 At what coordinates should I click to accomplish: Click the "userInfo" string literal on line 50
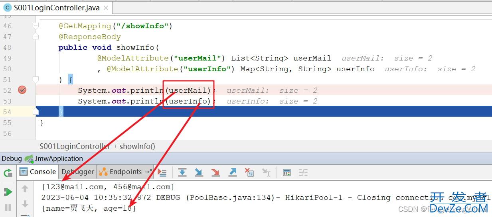(207, 69)
